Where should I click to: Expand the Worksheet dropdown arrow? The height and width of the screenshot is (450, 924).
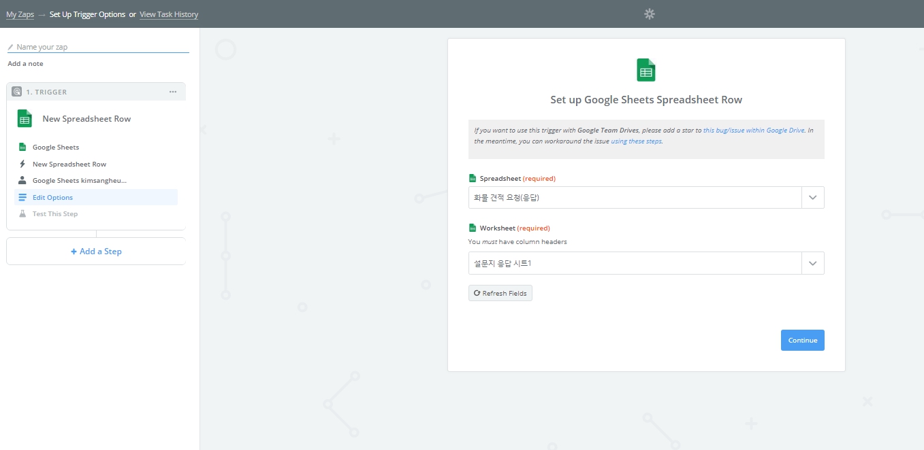[x=812, y=263]
